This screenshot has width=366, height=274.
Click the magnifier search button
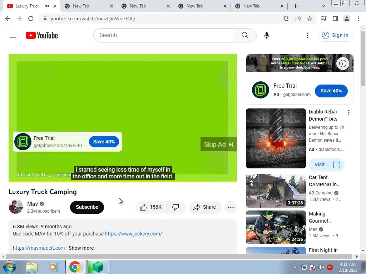point(245,35)
